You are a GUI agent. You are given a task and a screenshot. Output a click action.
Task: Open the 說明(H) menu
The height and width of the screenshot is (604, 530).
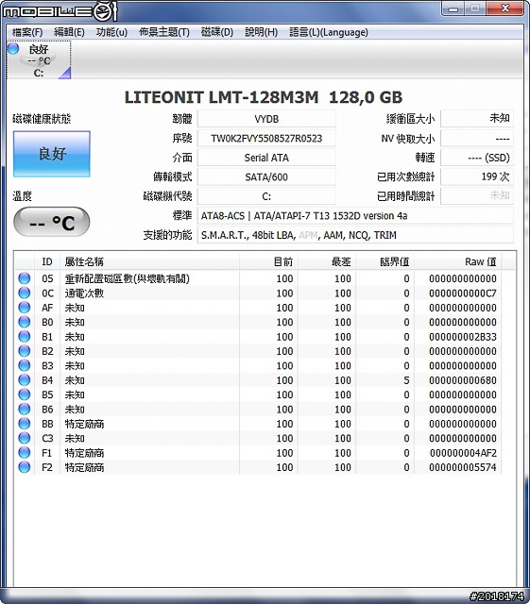point(261,32)
